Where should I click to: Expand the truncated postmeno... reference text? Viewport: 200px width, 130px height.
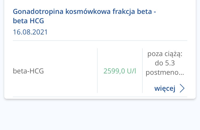pyautogui.click(x=165, y=72)
